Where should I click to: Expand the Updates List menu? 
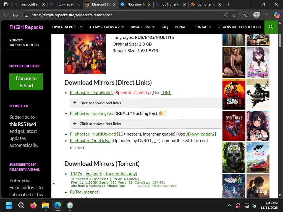click(x=143, y=27)
